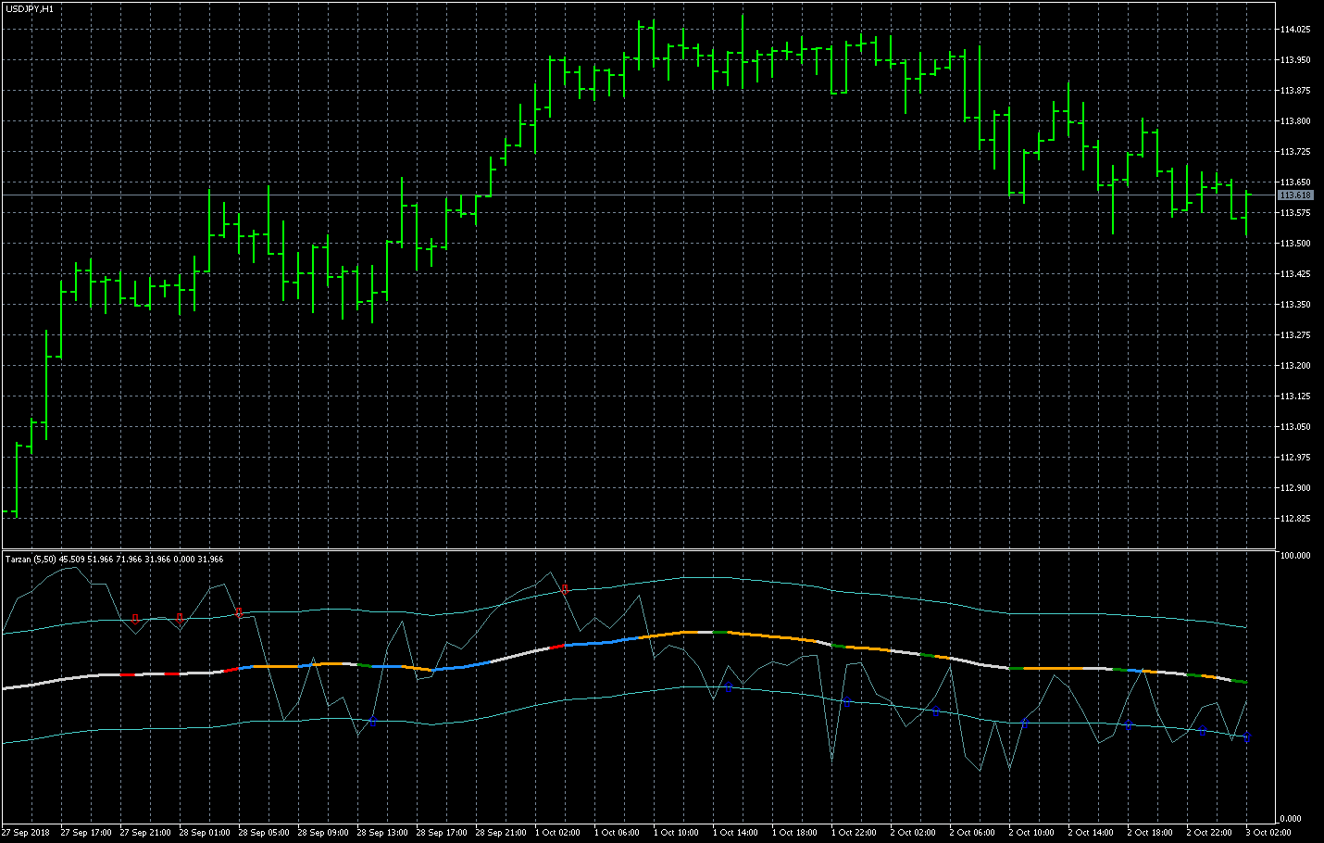
Task: Select the red sell arrow at 28 Sep 05:00
Action: 239,612
